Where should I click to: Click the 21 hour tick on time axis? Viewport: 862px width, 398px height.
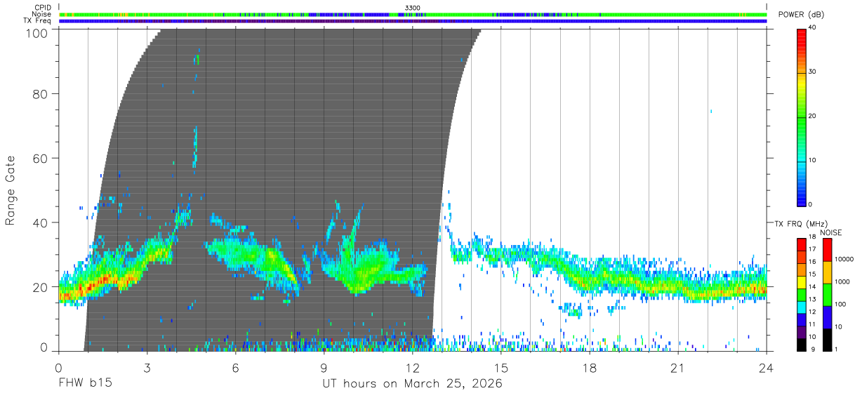pos(678,367)
